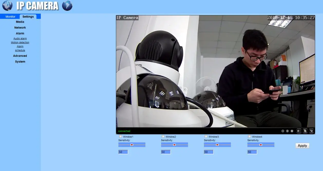This screenshot has width=323, height=171.
Task: Click the Window1 sensitivity value field
Action: (x=122, y=152)
